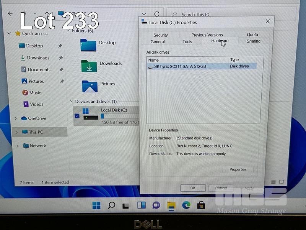Select the large Downloads folder icon
This screenshot has width=306, height=230.
(89, 66)
